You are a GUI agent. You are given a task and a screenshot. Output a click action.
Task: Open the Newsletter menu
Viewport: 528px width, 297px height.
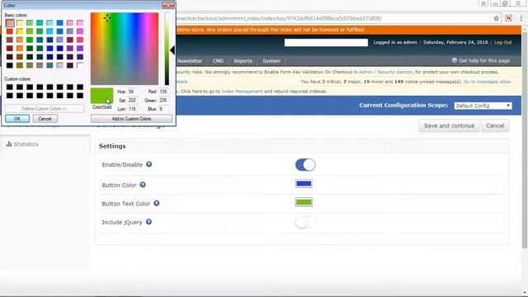190,61
